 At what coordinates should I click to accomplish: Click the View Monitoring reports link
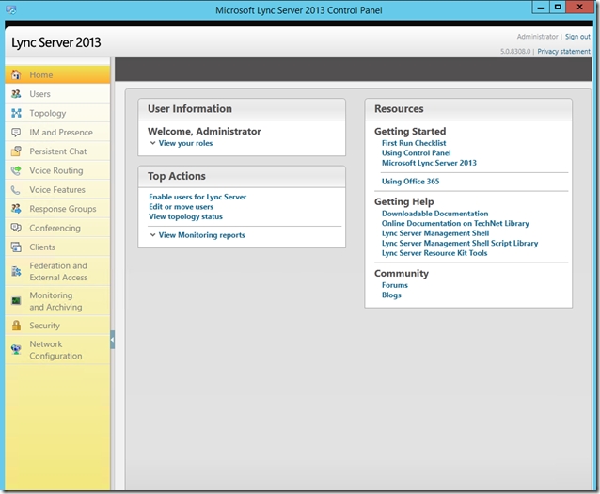pos(201,234)
